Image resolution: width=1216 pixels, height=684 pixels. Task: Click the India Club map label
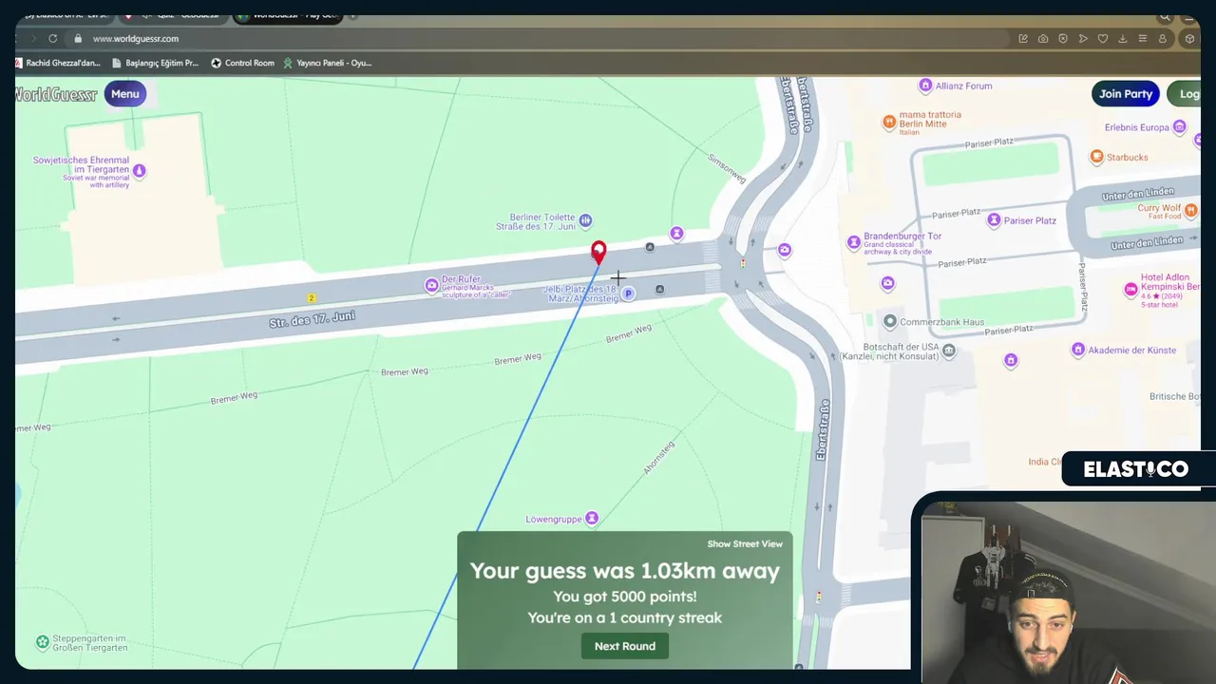[x=1045, y=462]
